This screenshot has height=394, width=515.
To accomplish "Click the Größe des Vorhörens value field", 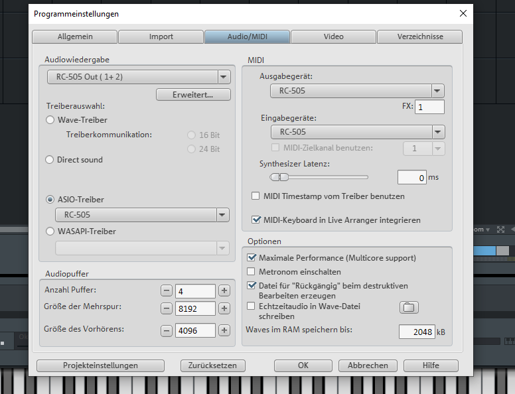I will point(195,330).
